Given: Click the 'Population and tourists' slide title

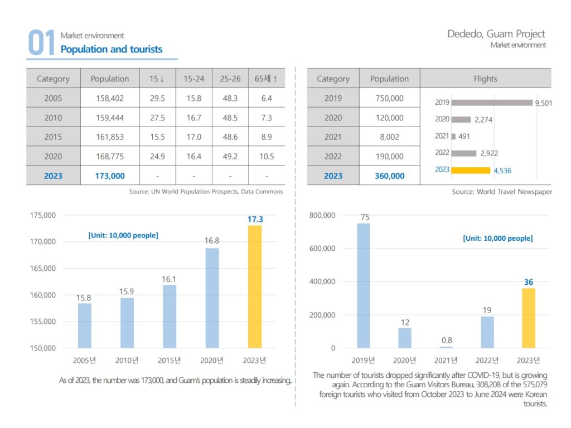Looking at the screenshot, I should tap(112, 49).
